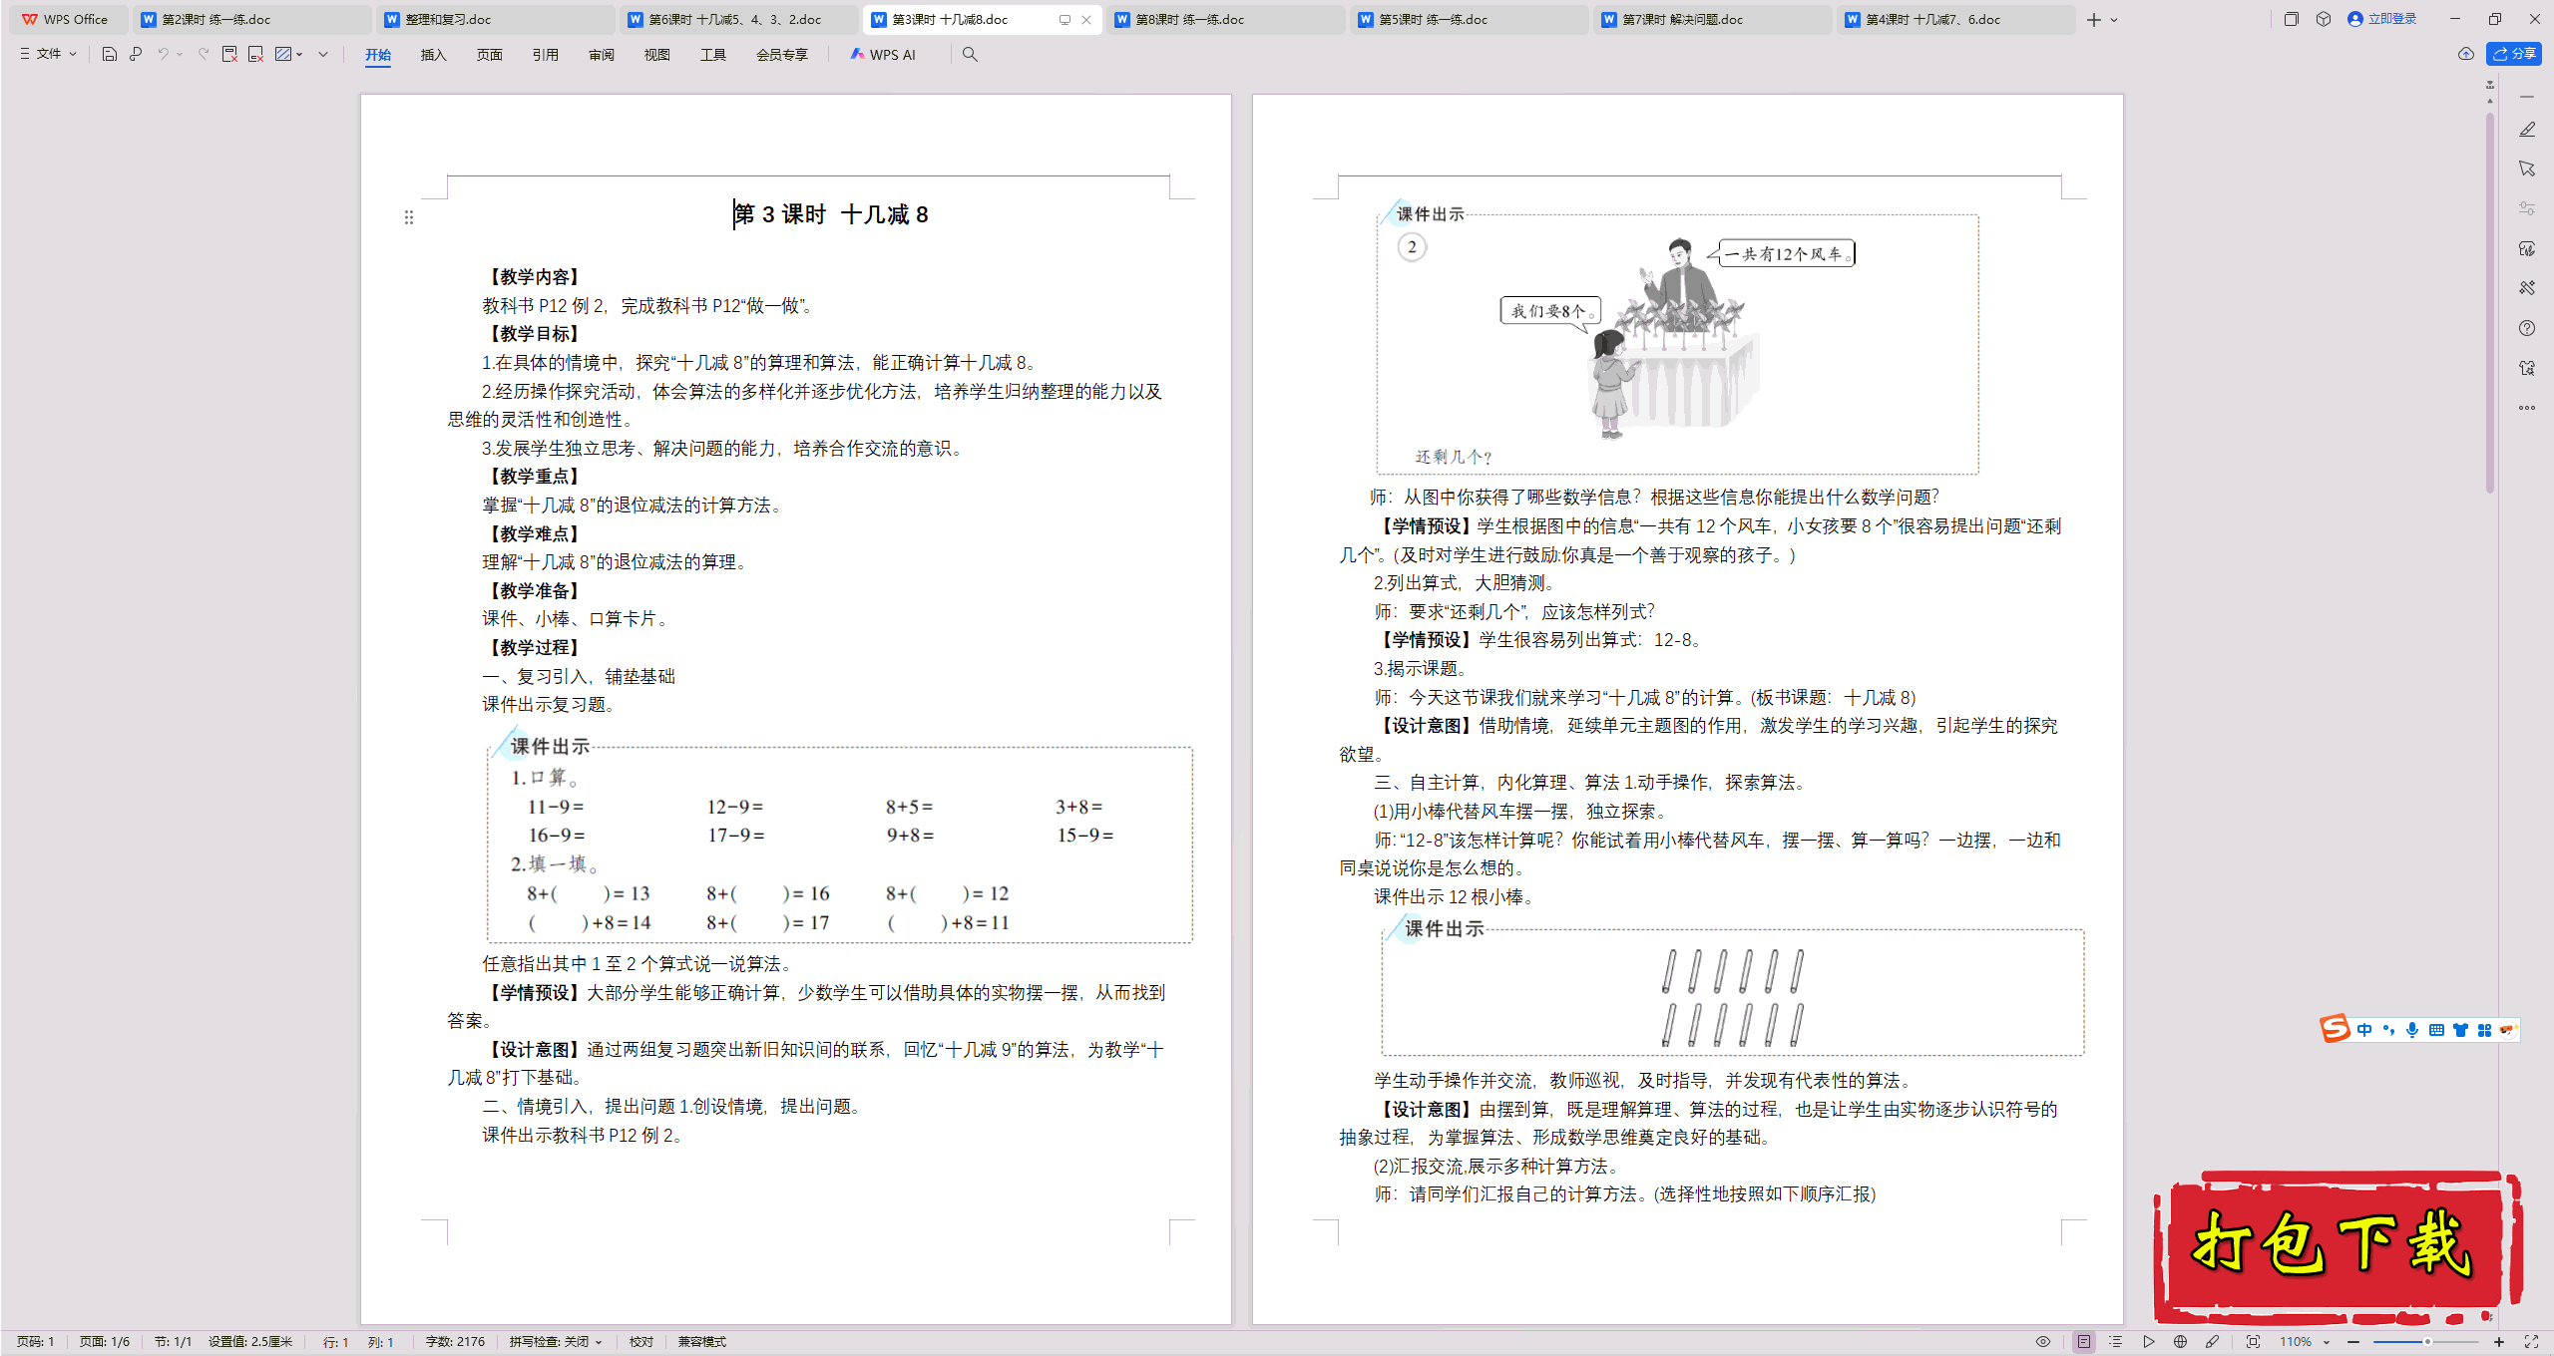Click the save document icon
The height and width of the screenshot is (1356, 2554).
110,55
